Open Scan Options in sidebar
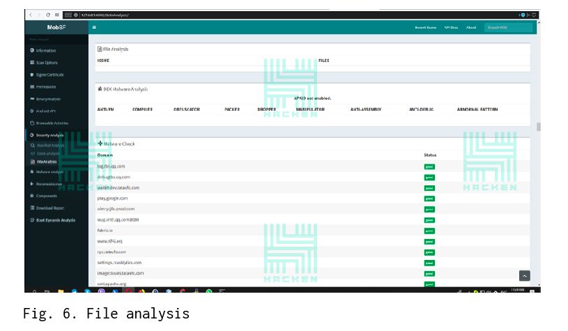568x331 pixels. [47, 63]
